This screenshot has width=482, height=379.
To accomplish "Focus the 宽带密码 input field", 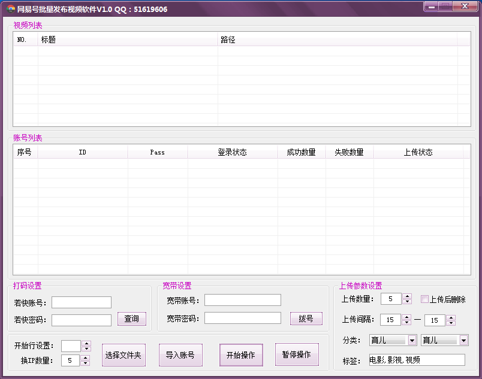I will pos(243,318).
